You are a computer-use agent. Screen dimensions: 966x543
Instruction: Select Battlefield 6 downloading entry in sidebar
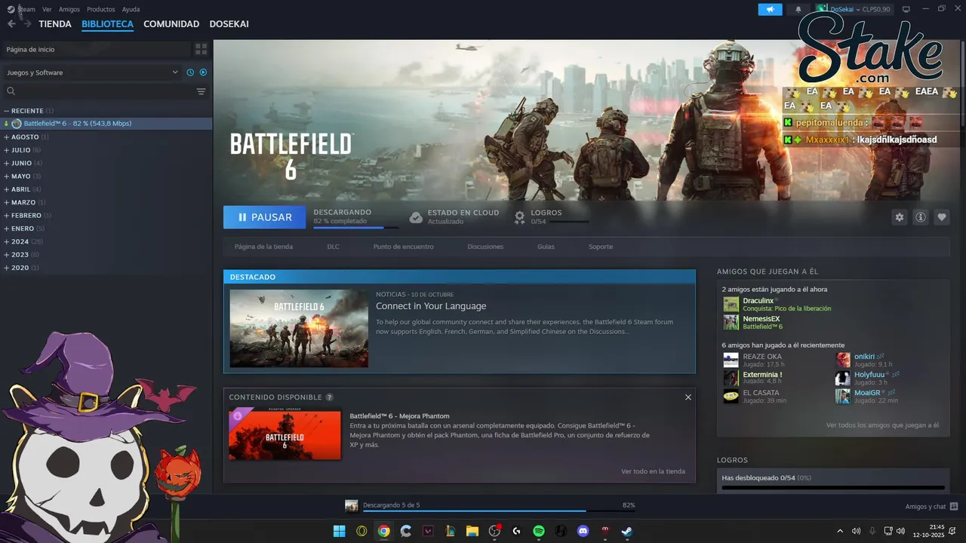[106, 124]
